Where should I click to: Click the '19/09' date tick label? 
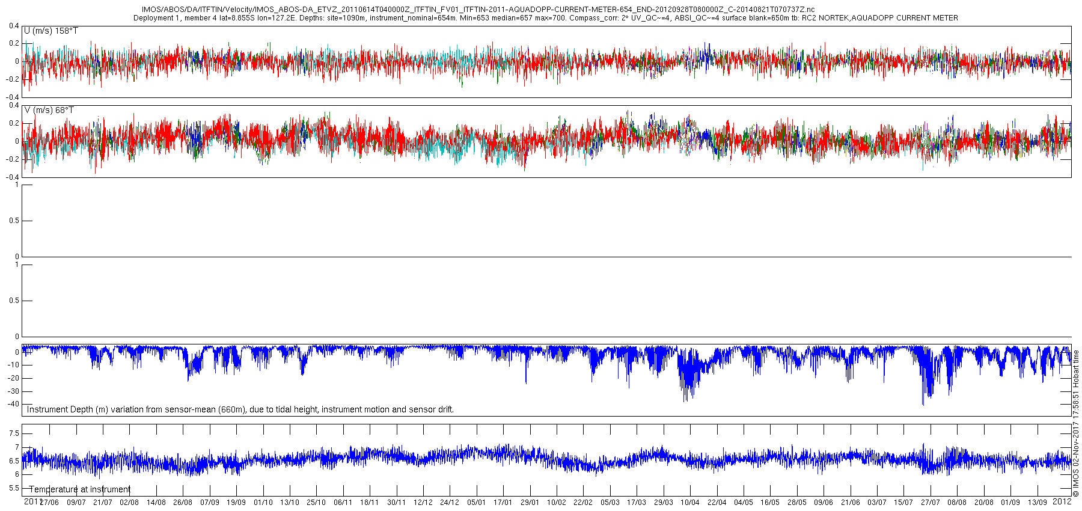click(x=236, y=503)
